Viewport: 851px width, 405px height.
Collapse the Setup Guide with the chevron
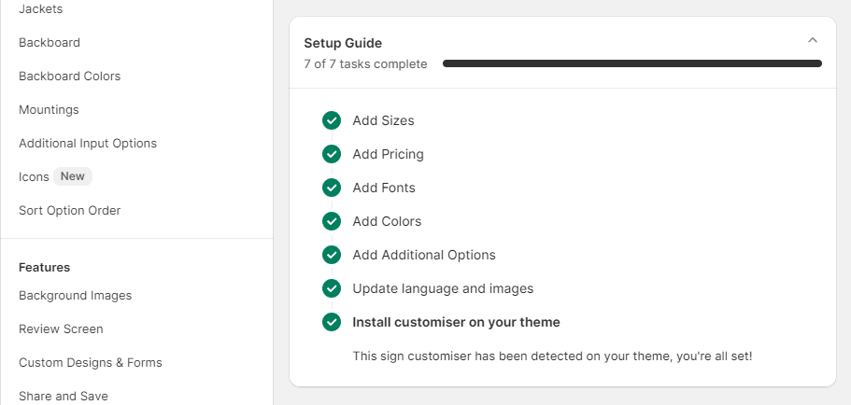812,40
